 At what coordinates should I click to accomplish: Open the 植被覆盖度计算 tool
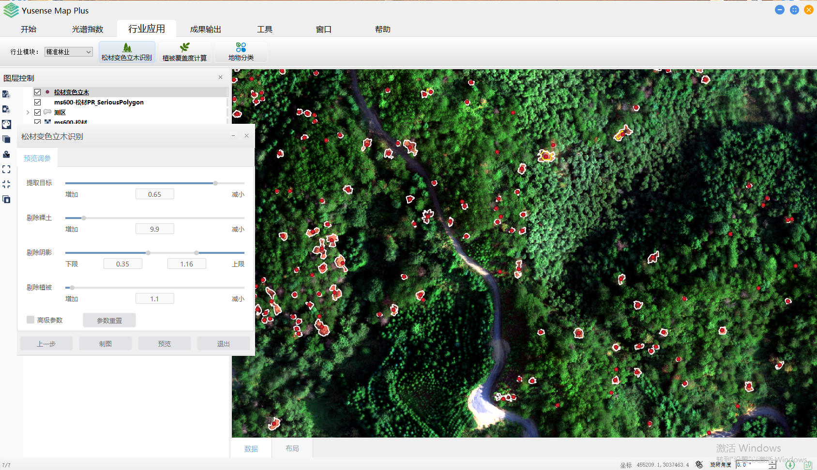click(x=184, y=52)
